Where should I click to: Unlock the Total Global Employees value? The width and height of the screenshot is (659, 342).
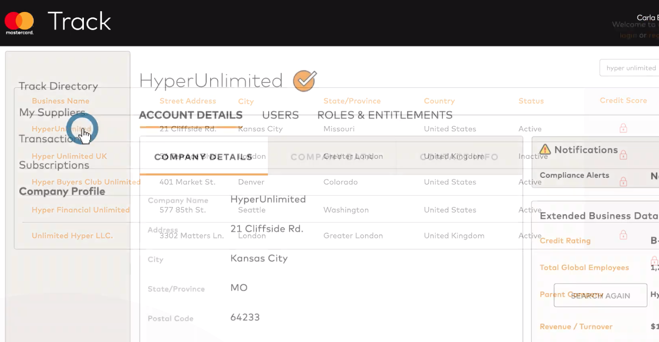[x=654, y=261]
